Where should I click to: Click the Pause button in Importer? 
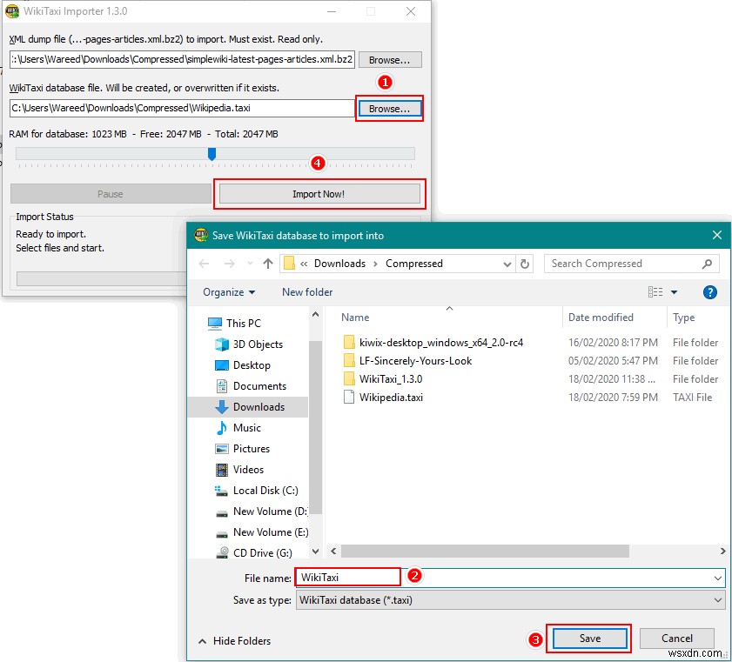point(111,194)
